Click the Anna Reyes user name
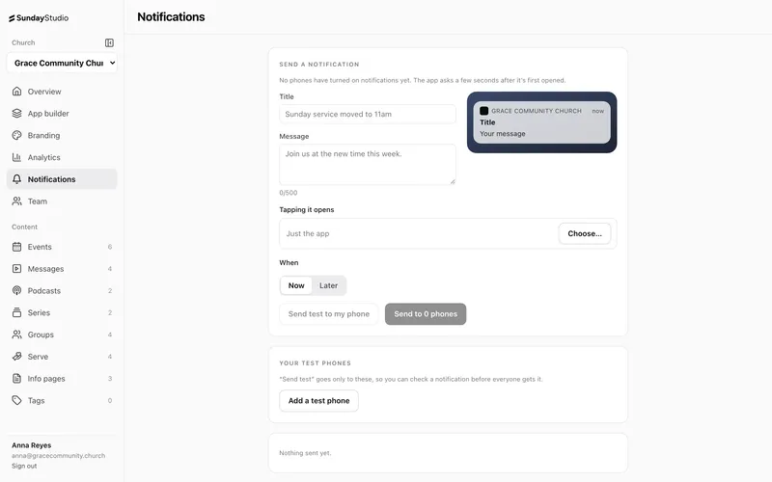 point(32,445)
